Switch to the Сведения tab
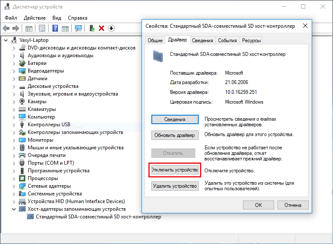 (203, 41)
